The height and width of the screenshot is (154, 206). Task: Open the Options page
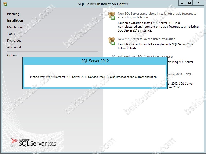click(x=13, y=55)
